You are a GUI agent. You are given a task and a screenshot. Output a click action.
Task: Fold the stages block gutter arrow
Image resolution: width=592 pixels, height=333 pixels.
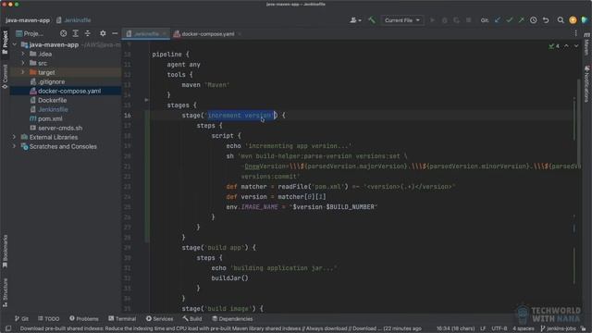tap(146, 100)
